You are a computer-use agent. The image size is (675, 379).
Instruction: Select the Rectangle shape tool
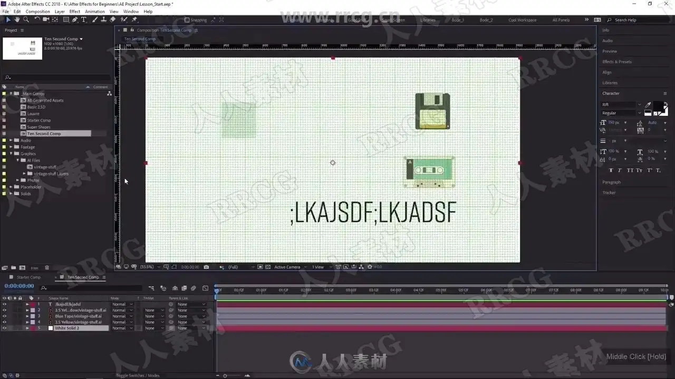66,19
